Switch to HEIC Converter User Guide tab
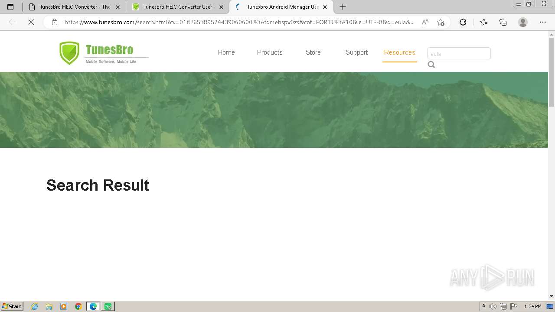The height and width of the screenshot is (312, 555). coord(178,7)
